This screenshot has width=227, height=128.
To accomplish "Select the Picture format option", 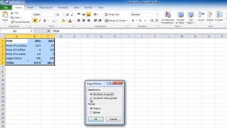I will click(95, 108).
